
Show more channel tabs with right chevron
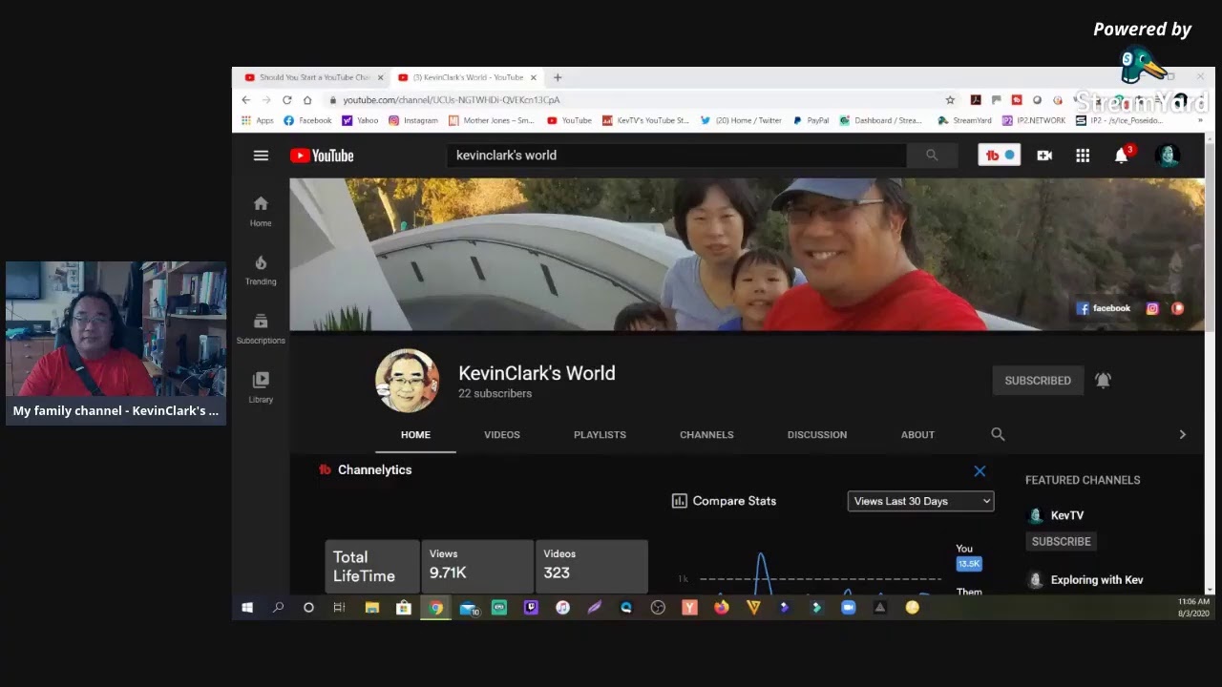[x=1182, y=434]
